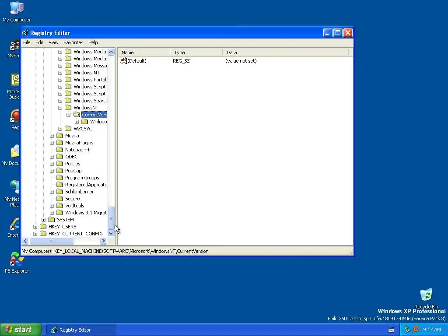Open the View menu
This screenshot has width=448, height=336.
(x=53, y=42)
